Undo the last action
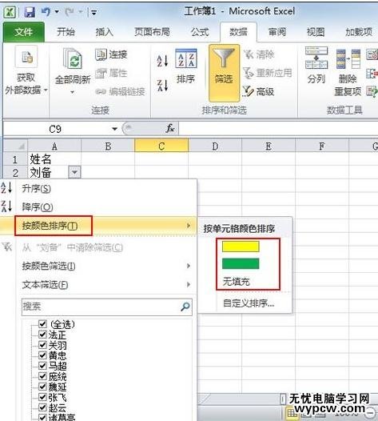The image size is (378, 421). 46,12
